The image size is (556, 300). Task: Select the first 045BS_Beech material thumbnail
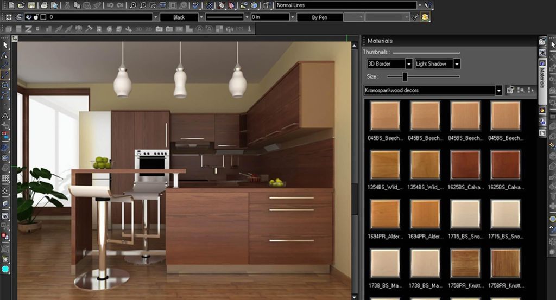tap(384, 116)
